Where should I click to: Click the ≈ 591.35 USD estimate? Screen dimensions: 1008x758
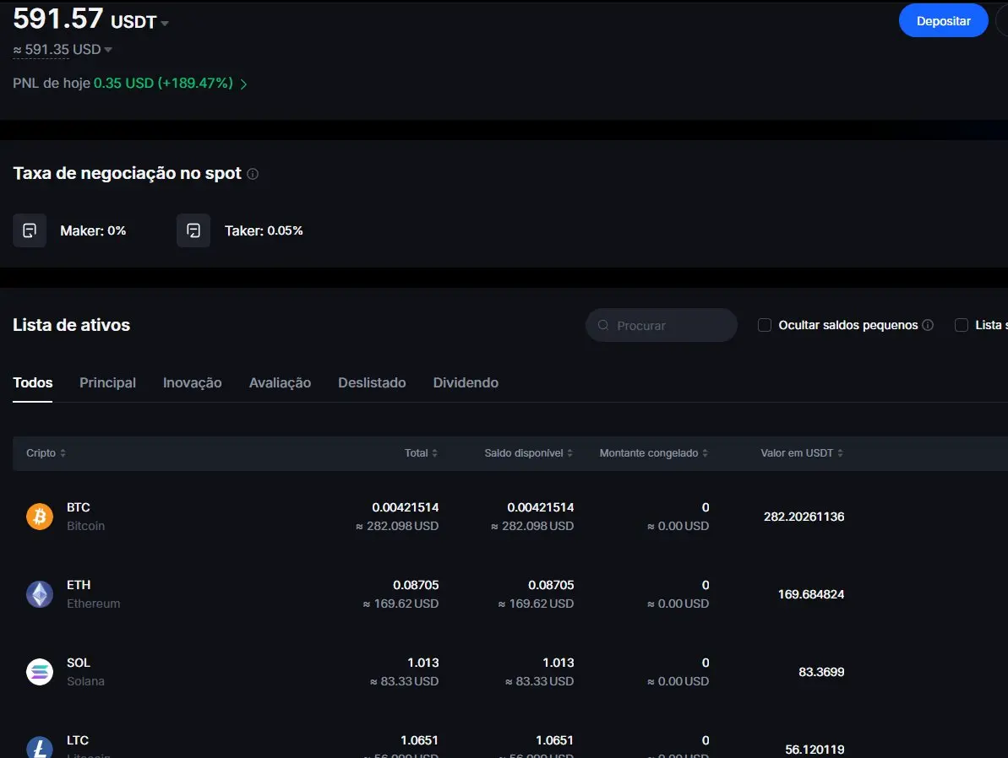pos(57,50)
